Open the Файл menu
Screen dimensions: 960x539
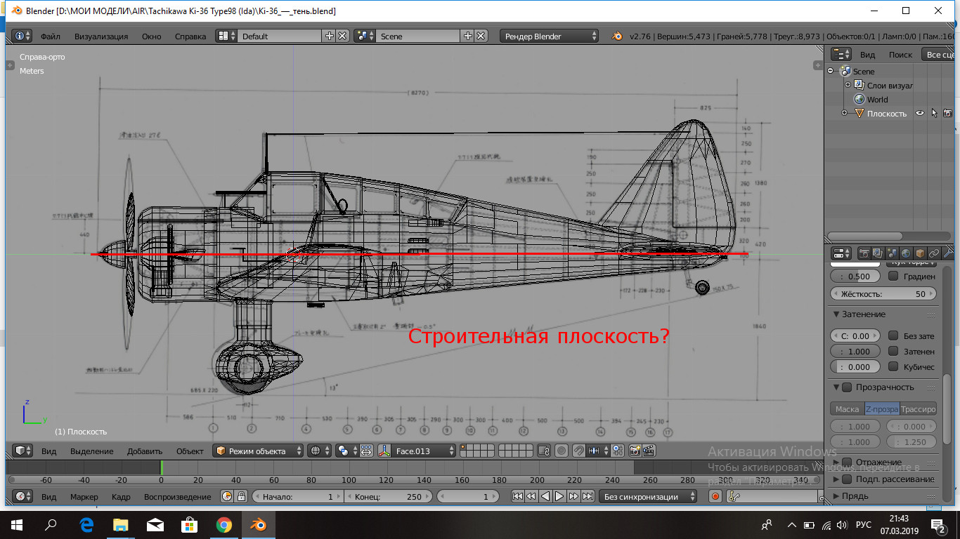click(51, 36)
